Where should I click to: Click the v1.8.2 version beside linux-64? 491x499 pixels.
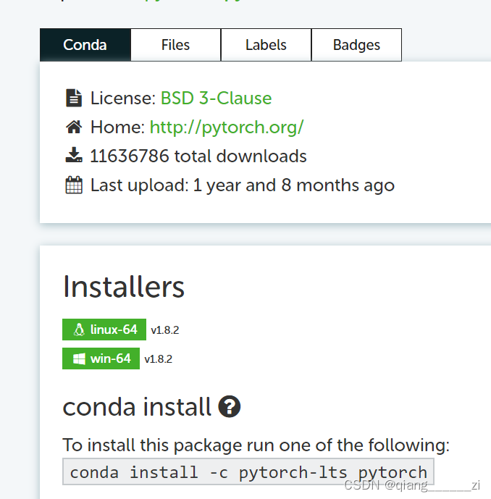pyautogui.click(x=165, y=330)
